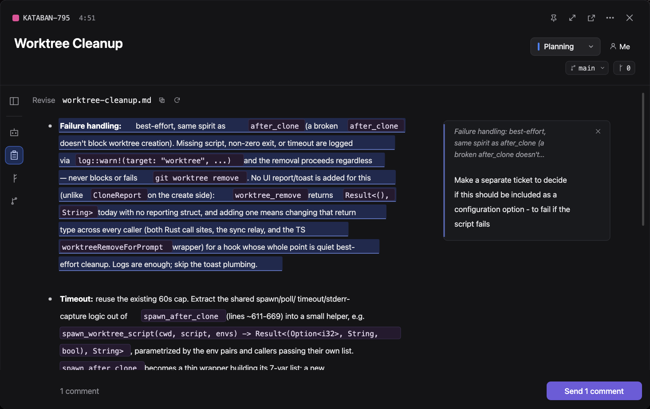Click the 'Timeout:' bold heading
The image size is (650, 409).
76,299
